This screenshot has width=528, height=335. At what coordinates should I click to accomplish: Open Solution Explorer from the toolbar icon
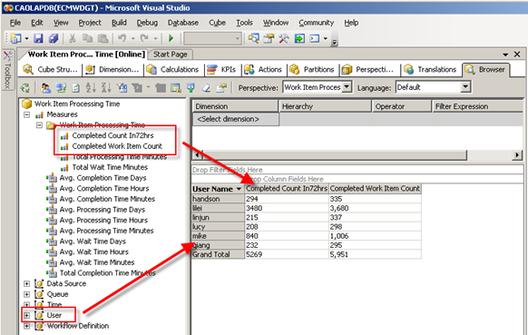click(253, 38)
